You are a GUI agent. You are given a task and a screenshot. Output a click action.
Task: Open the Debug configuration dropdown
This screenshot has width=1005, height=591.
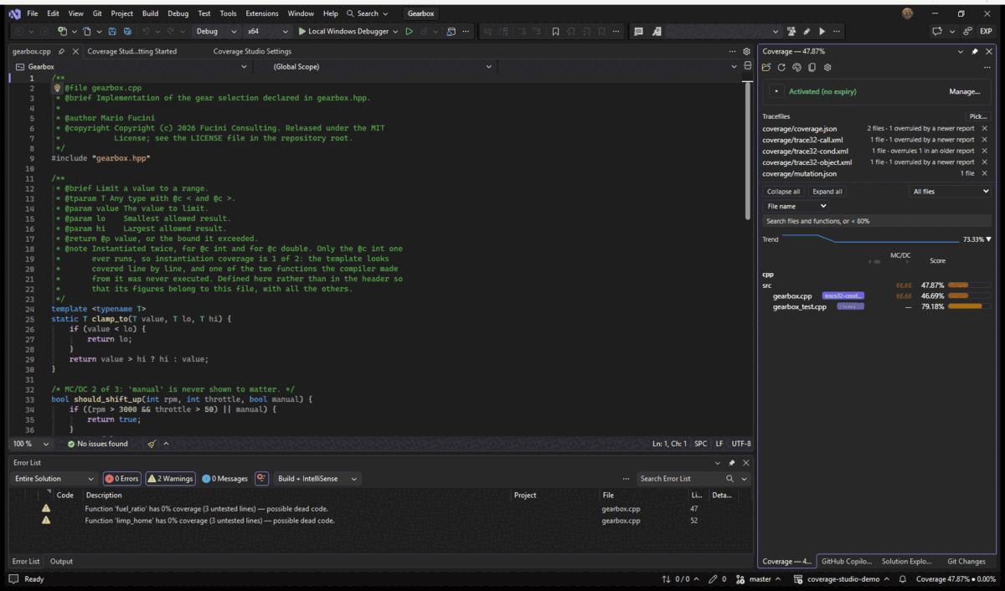(x=217, y=31)
